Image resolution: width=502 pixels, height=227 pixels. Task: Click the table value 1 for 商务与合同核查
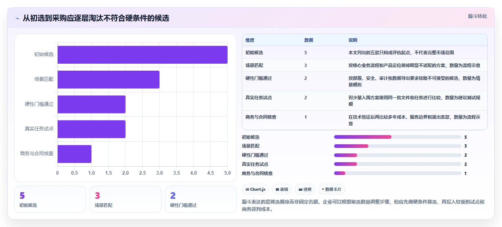[x=306, y=117]
